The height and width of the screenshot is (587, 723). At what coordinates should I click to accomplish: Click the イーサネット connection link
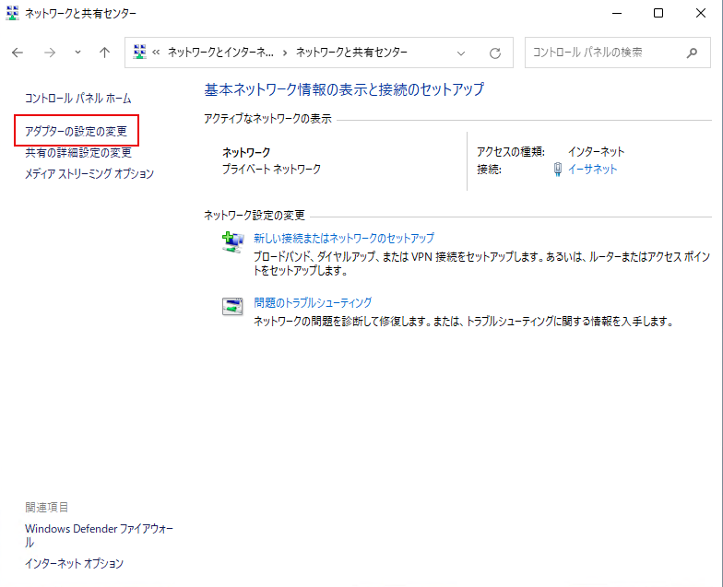(592, 170)
